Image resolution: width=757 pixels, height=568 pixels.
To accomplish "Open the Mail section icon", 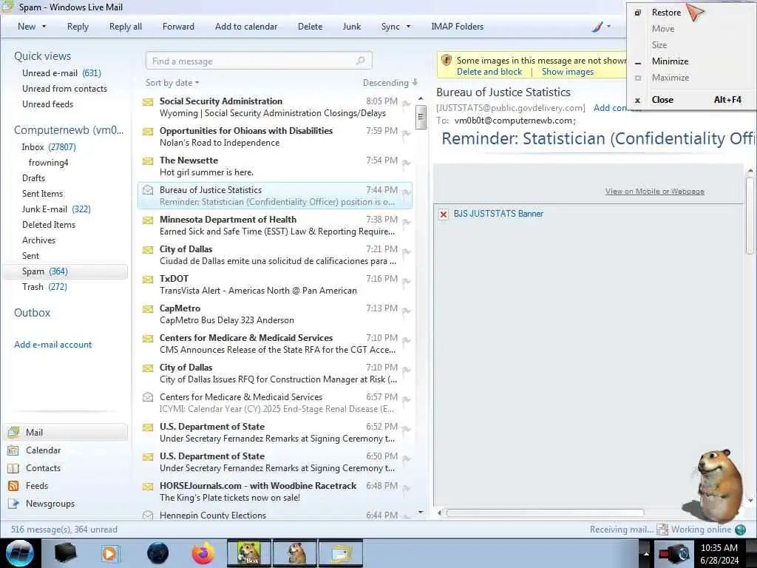I will pyautogui.click(x=13, y=432).
